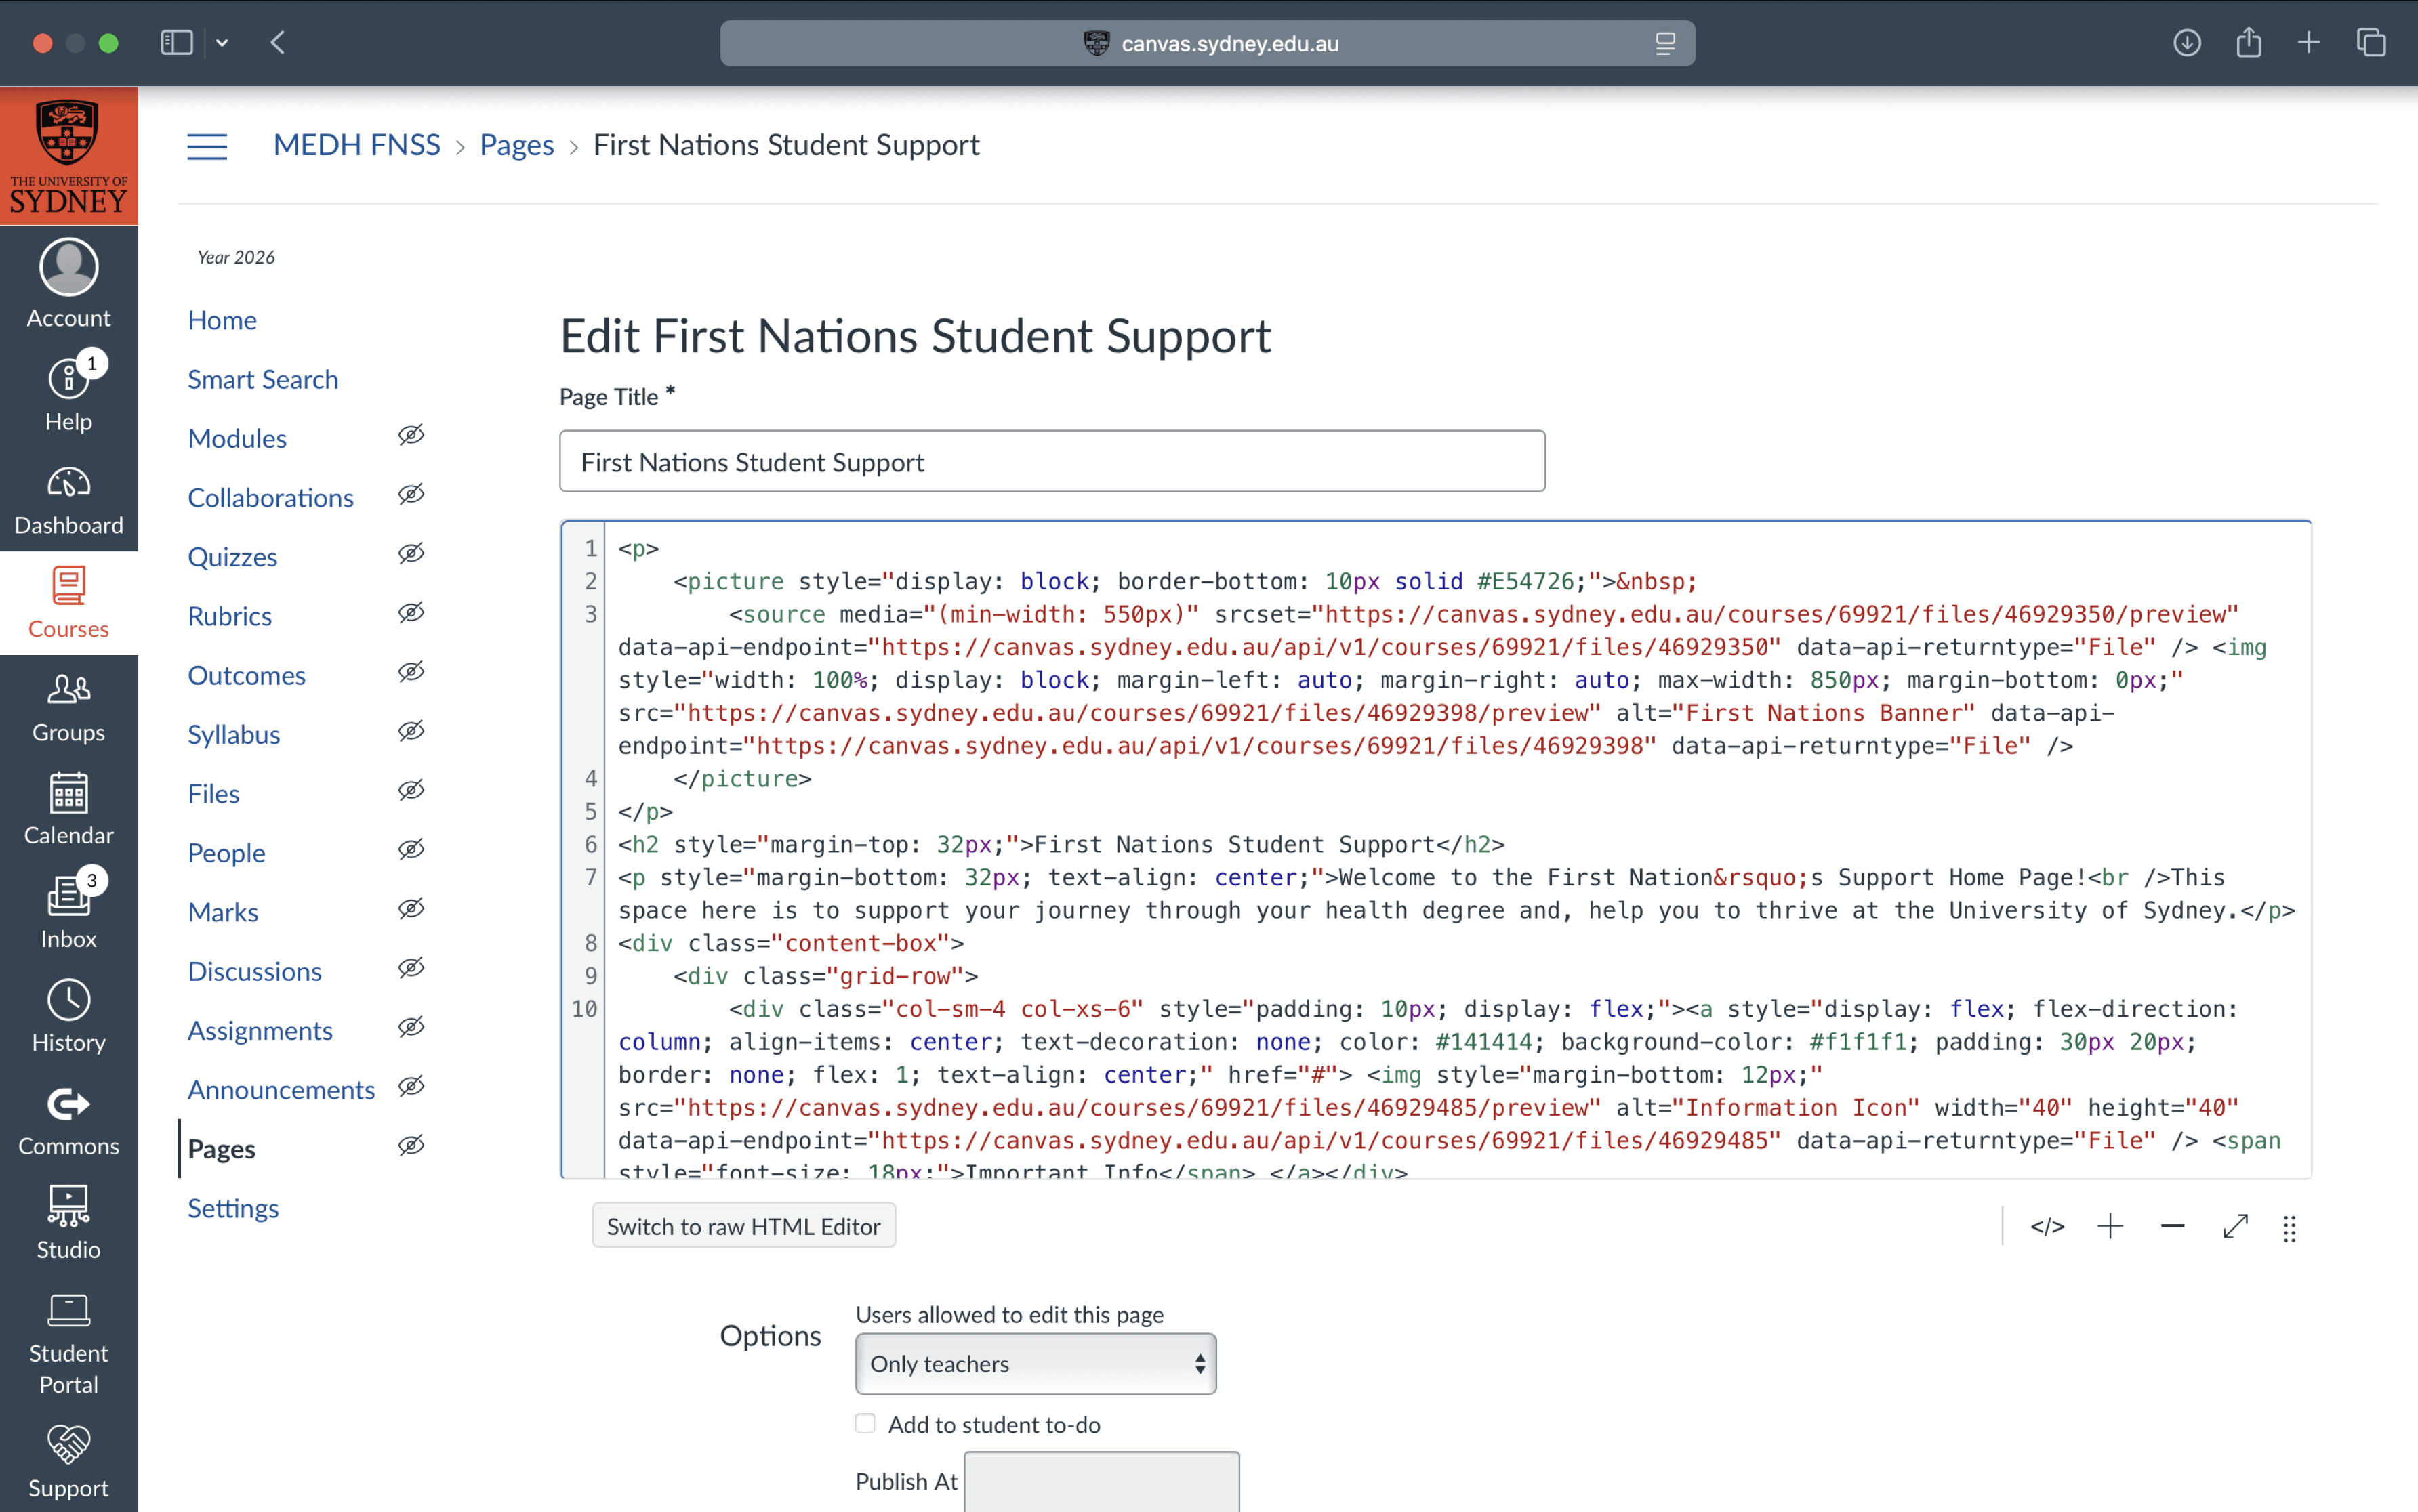Check the Add to student to-do box

click(865, 1423)
